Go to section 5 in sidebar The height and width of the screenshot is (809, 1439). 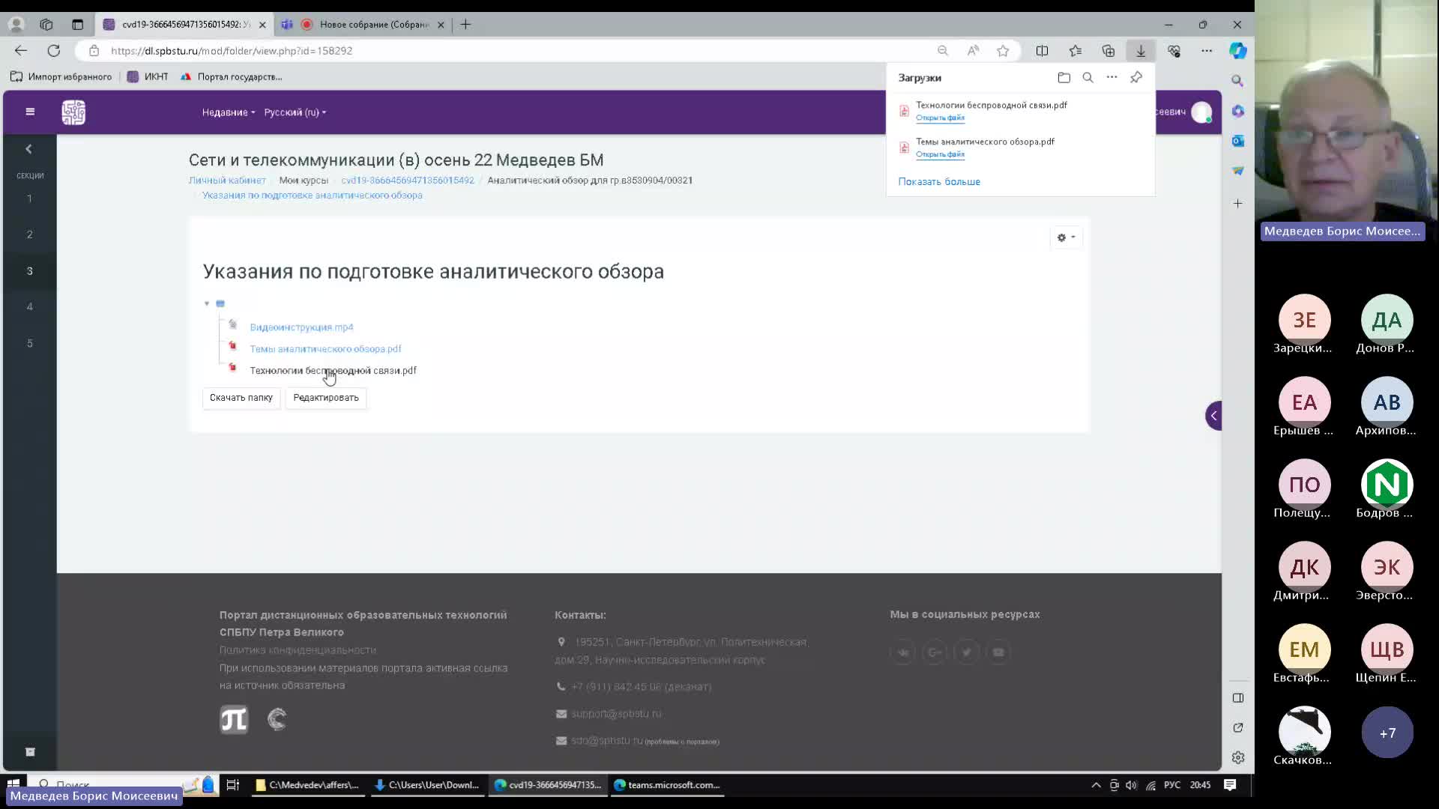coord(30,343)
